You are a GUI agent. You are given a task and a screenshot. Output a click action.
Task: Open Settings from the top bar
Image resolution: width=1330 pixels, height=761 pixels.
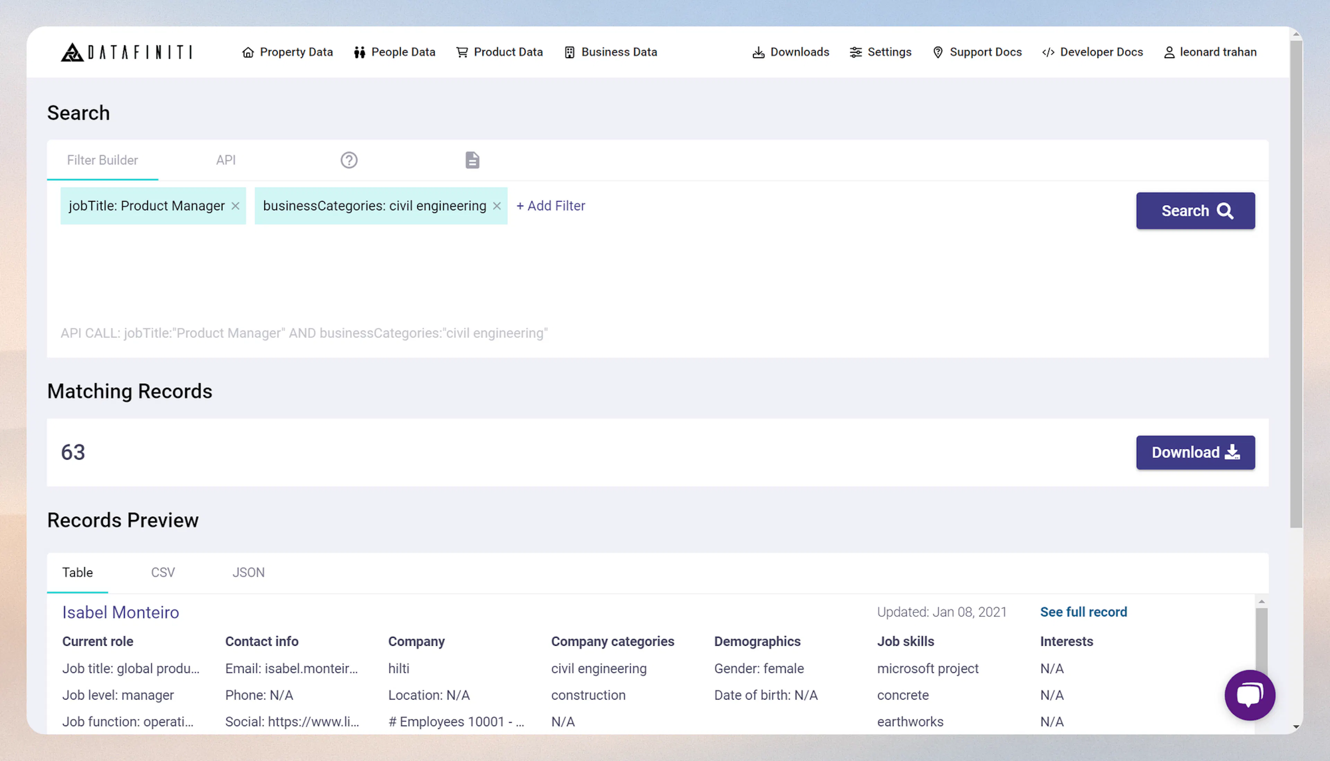pos(880,52)
